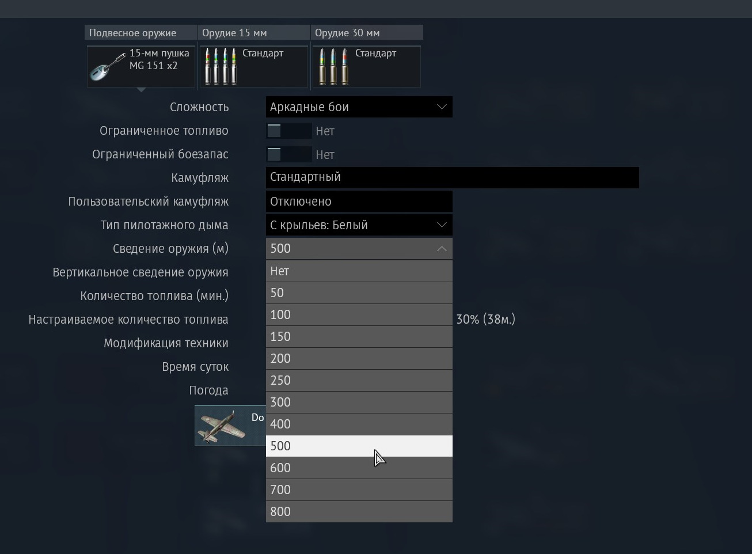Select 300 in the convergence list
Viewport: 752px width, 554px height.
359,402
